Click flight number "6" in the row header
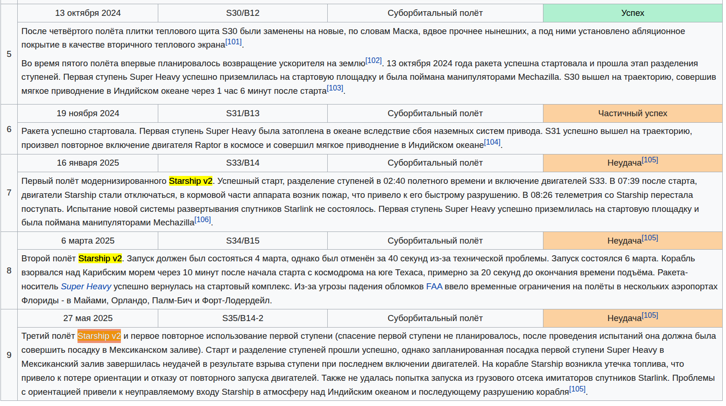 9,129
